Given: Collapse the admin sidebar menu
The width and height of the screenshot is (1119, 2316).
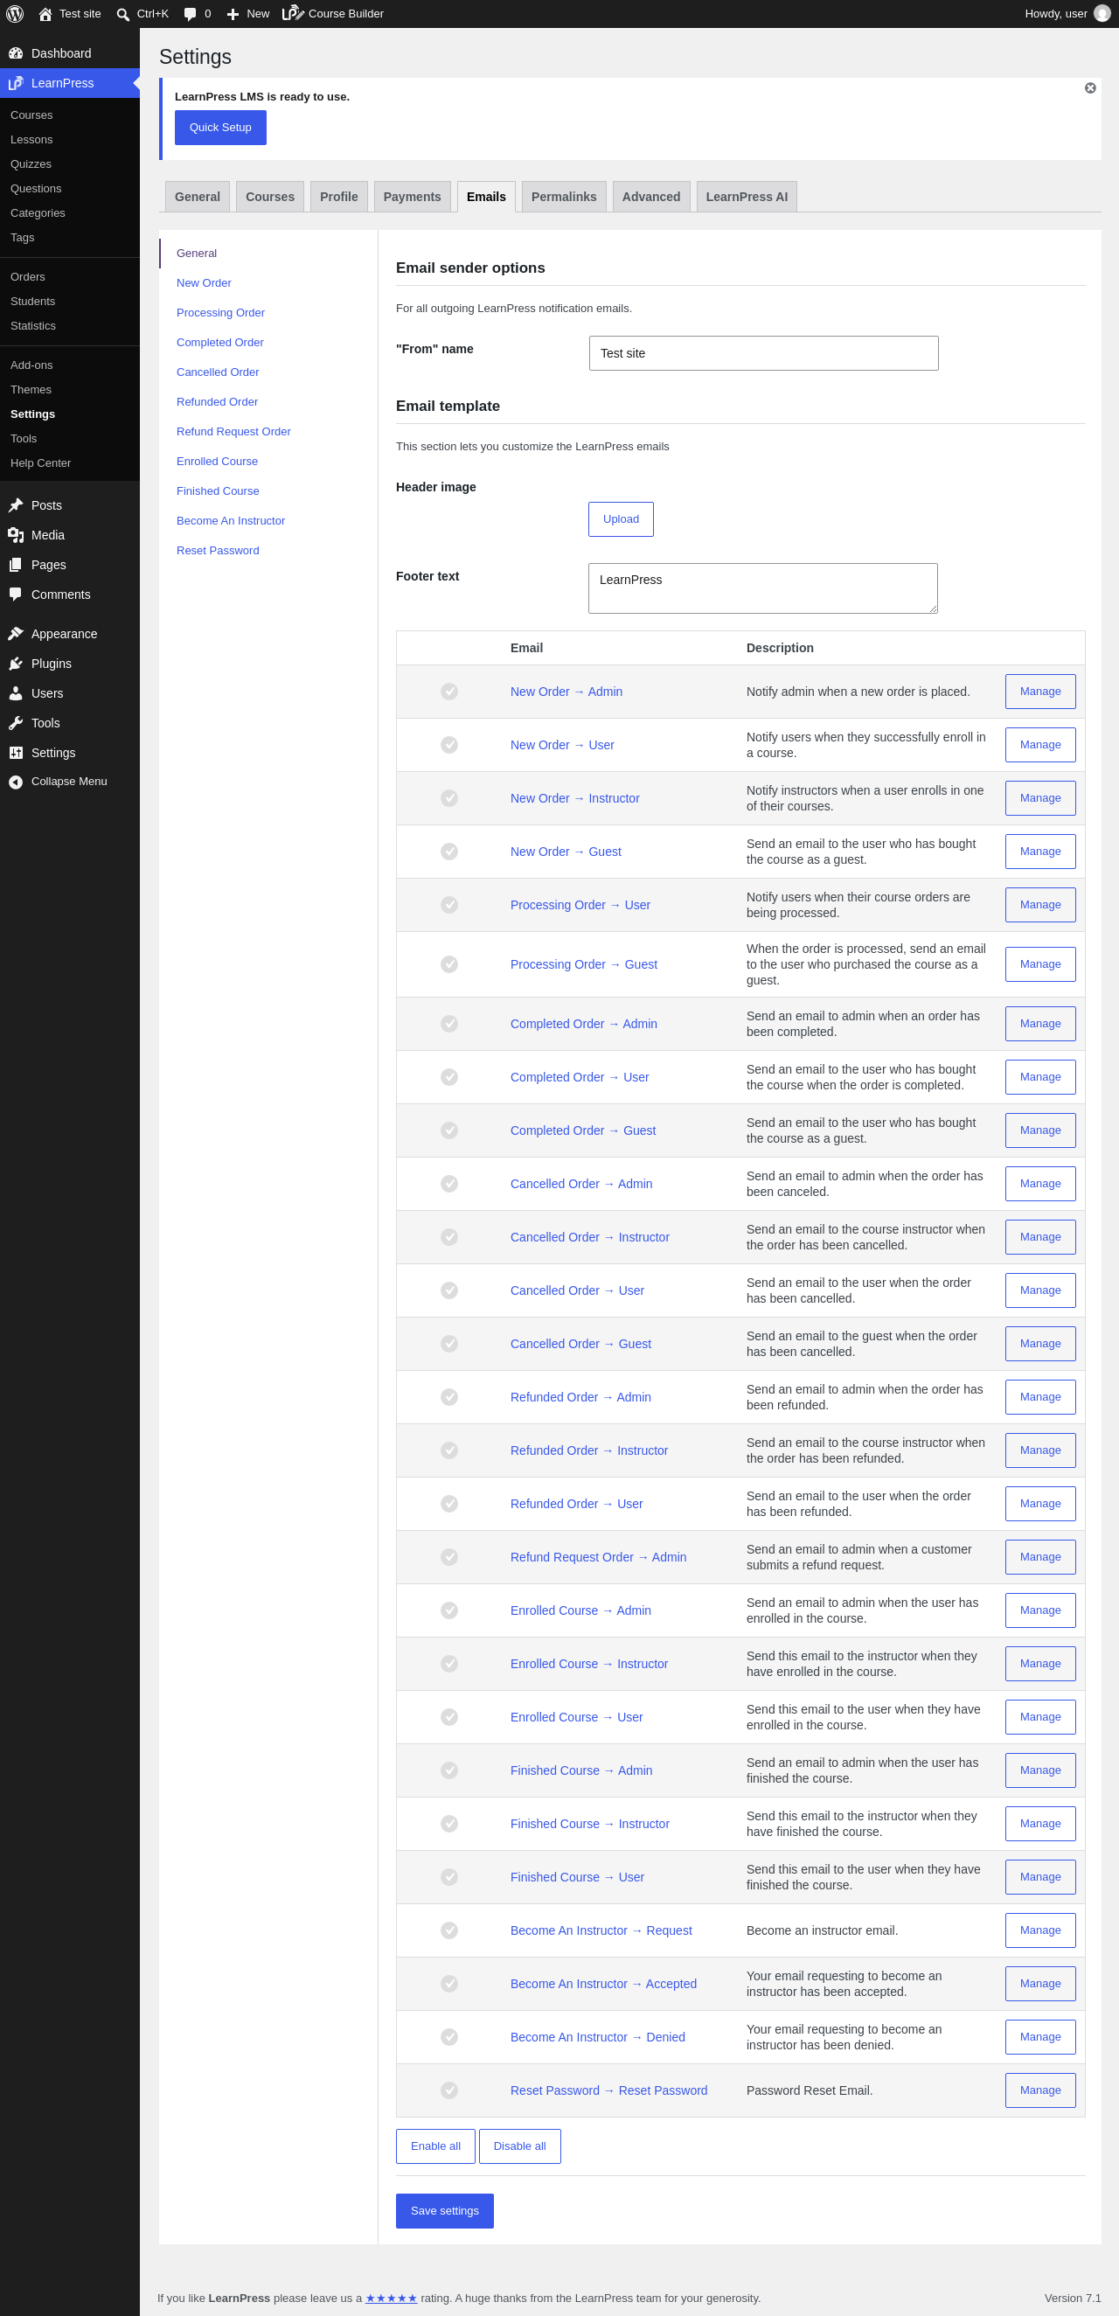Looking at the screenshot, I should point(58,782).
